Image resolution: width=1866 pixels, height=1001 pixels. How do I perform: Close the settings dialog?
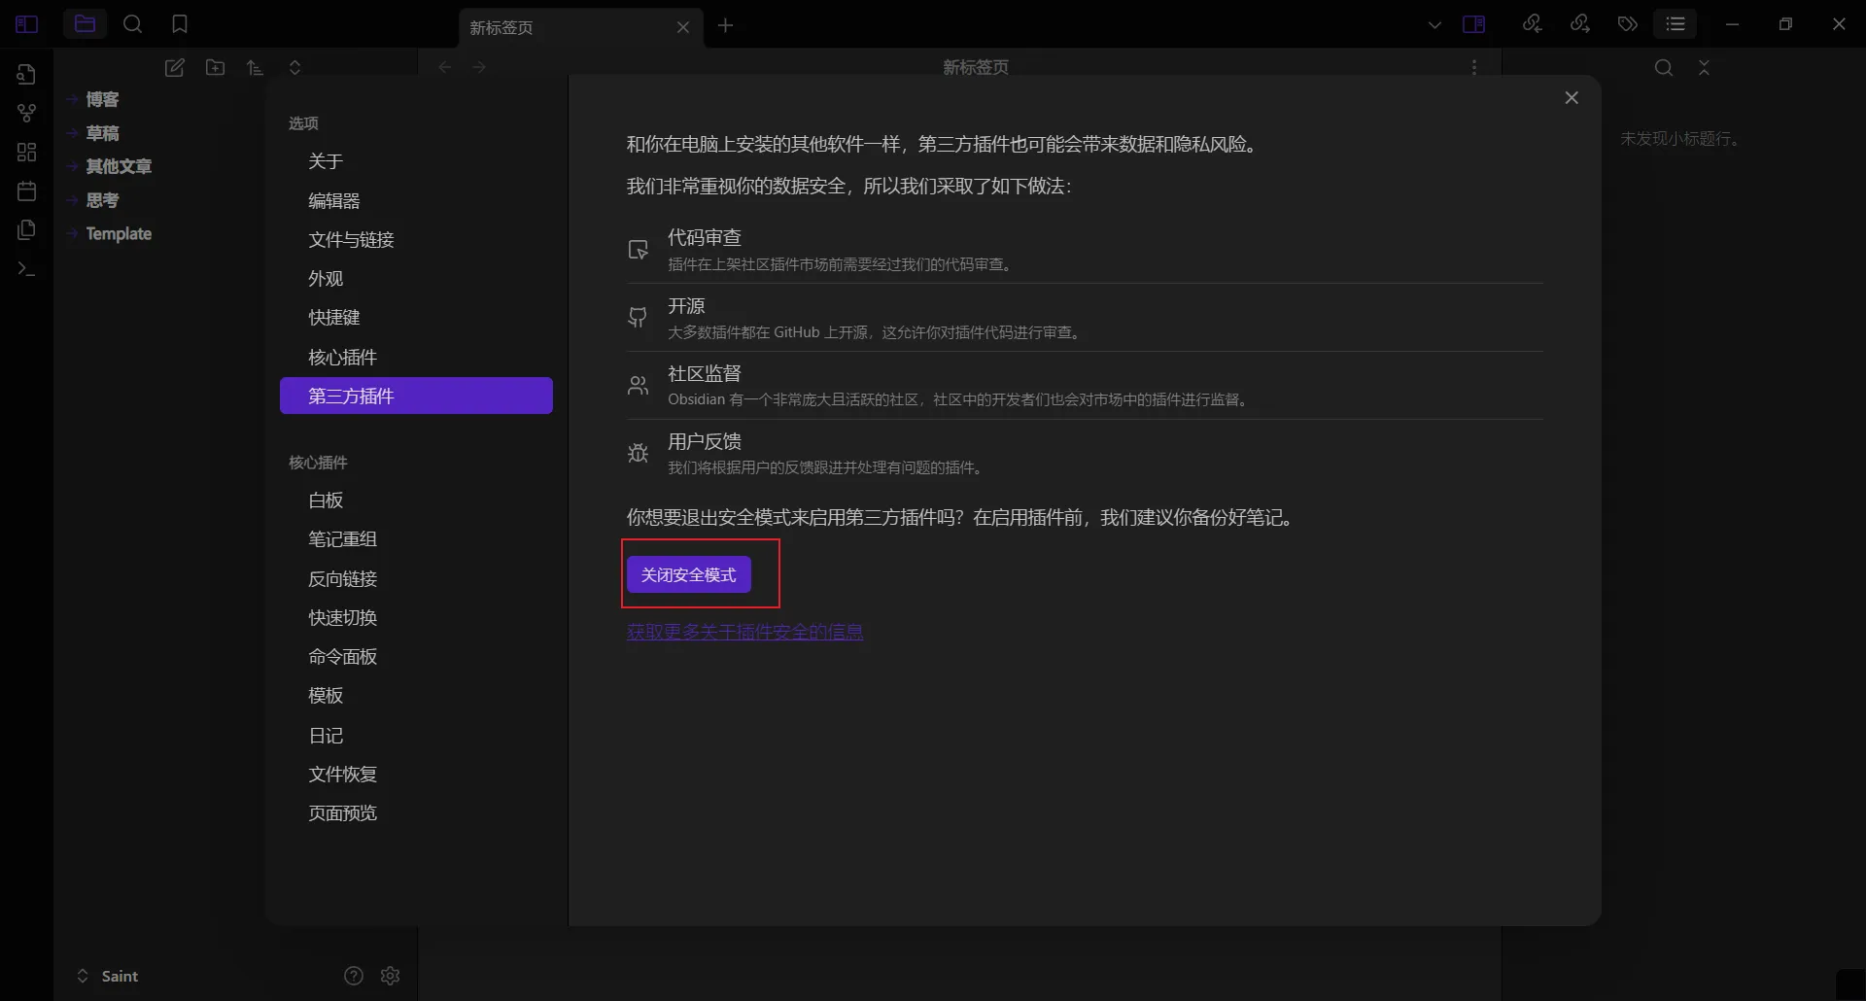(x=1572, y=98)
